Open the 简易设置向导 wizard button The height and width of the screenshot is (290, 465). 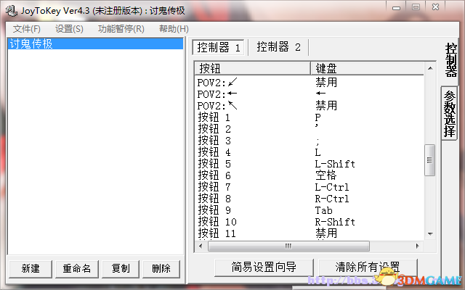pos(264,268)
